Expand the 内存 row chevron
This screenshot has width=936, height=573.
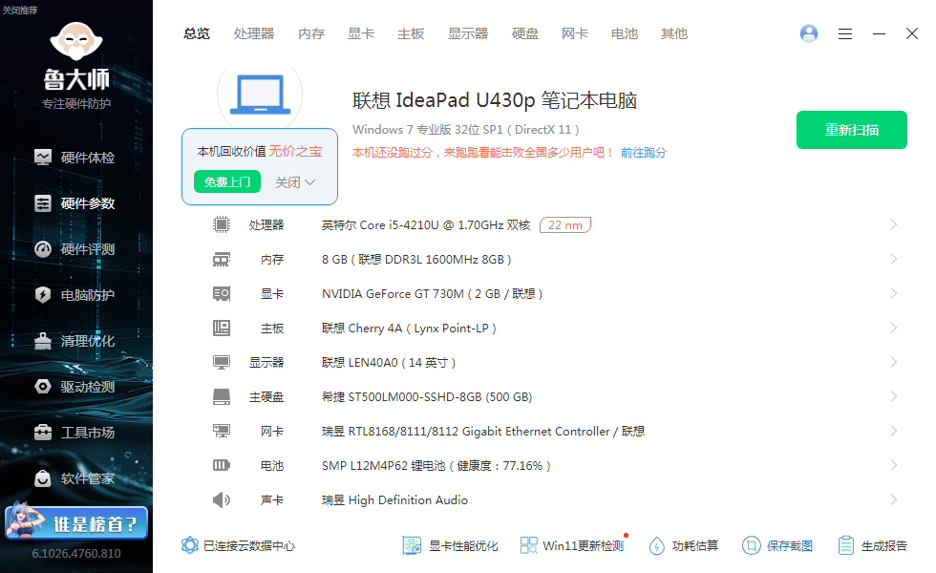894,259
